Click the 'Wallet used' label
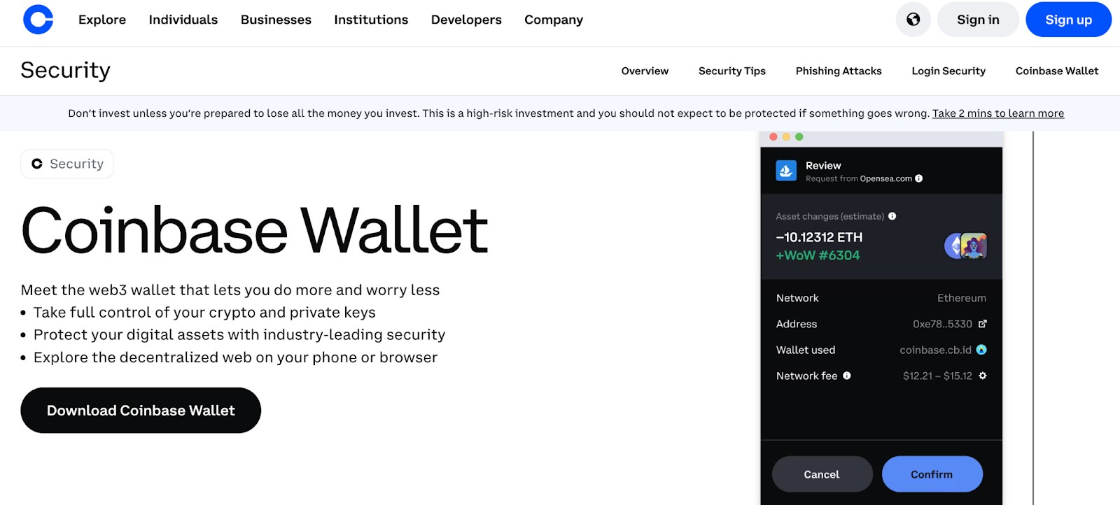1120x505 pixels. pos(806,350)
